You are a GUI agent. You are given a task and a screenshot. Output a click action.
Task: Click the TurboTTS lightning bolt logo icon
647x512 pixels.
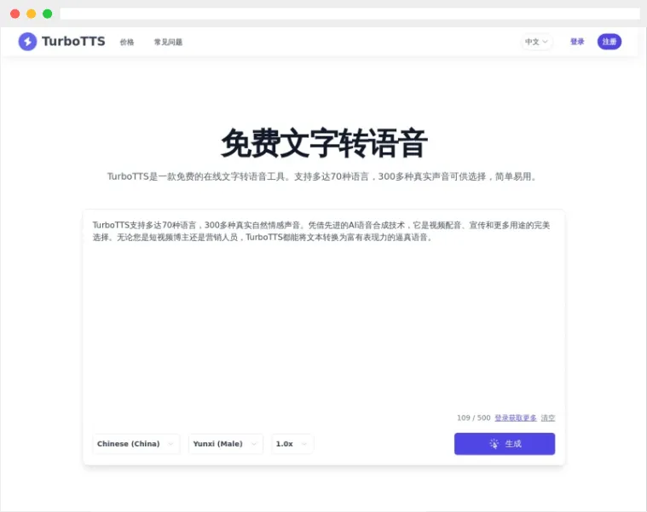point(27,42)
